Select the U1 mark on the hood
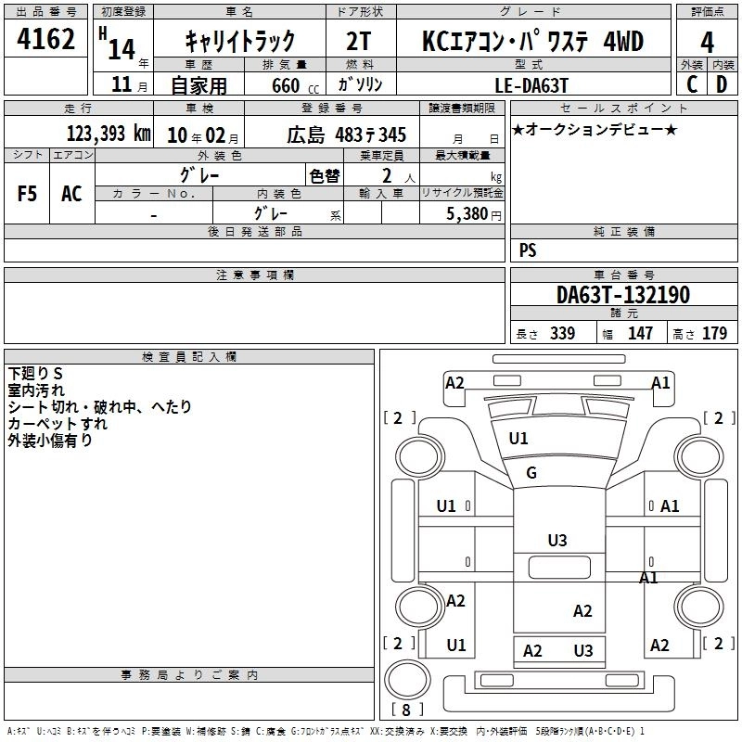The width and height of the screenshot is (742, 742). 518,438
